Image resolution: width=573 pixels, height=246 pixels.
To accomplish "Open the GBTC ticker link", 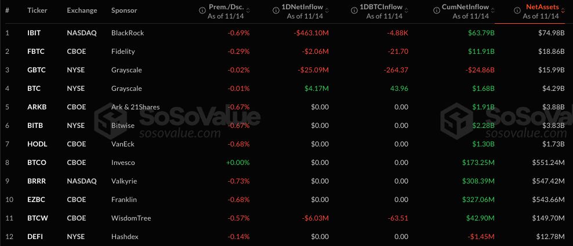I will (35, 70).
